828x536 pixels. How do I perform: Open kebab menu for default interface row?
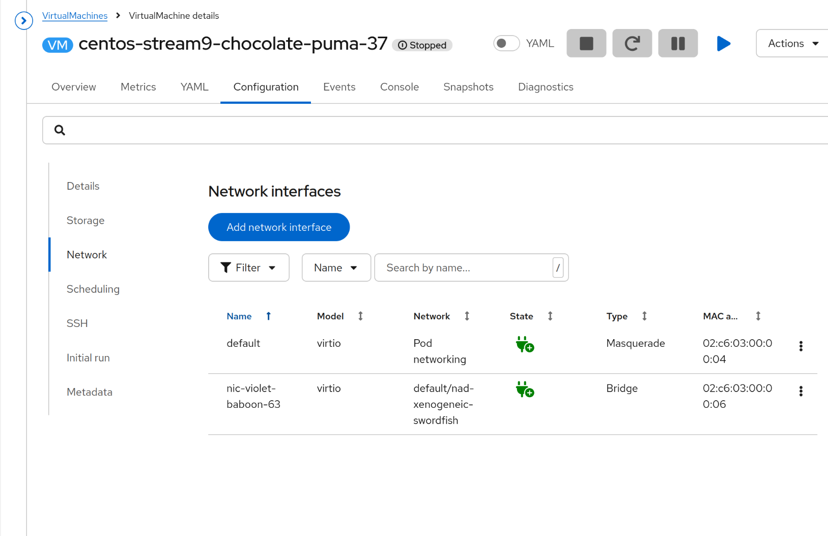801,346
